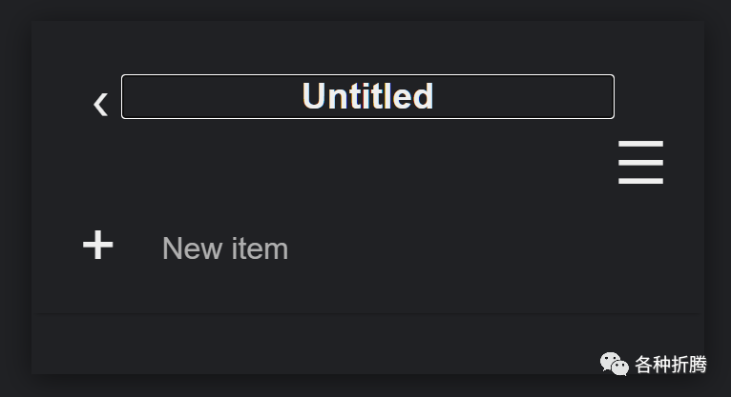
Task: Click the empty area below the divider
Action: click(286, 343)
